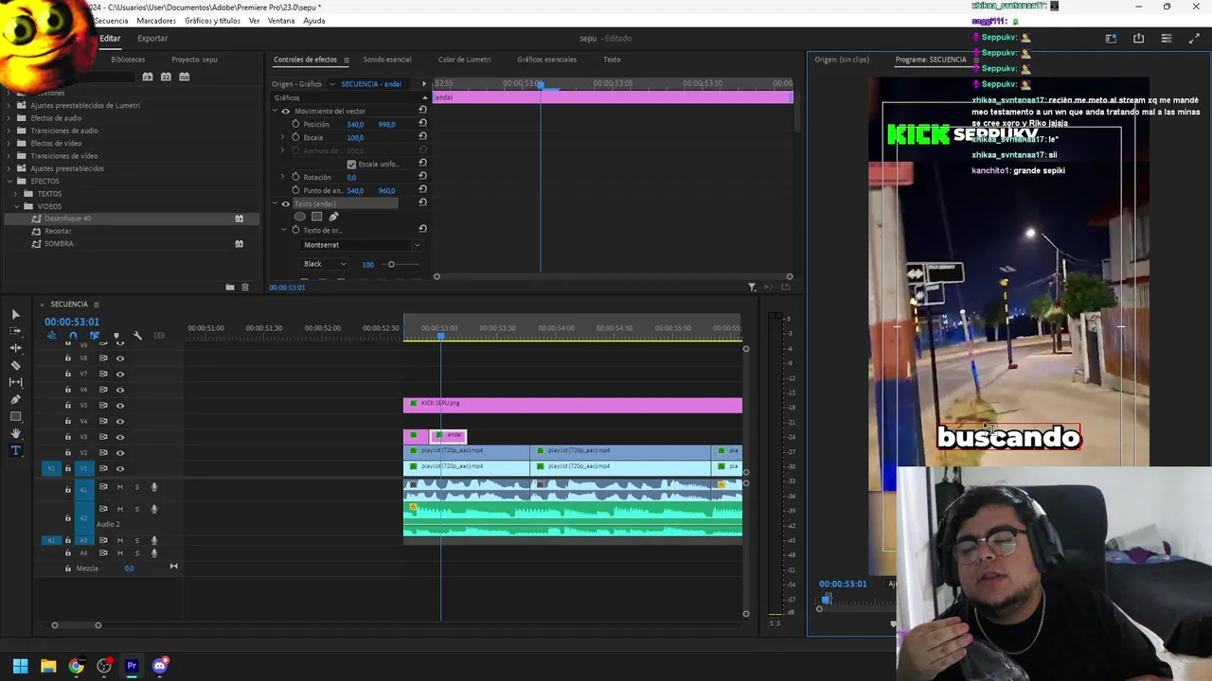This screenshot has width=1212, height=681.
Task: Create ellipse mask for the text
Action: coord(300,217)
